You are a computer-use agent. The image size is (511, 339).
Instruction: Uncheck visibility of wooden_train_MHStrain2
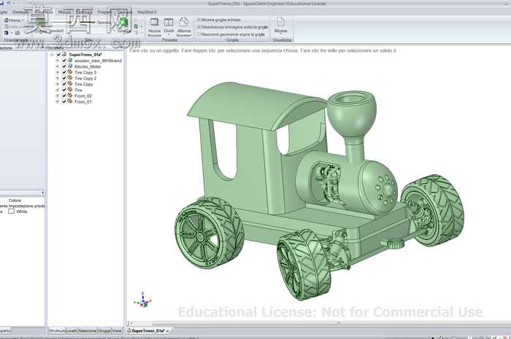coord(64,61)
